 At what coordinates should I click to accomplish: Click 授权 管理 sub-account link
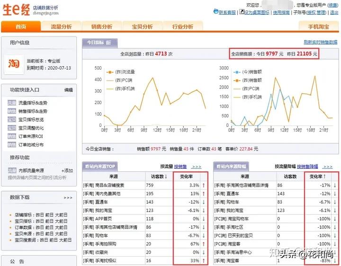[316, 12]
